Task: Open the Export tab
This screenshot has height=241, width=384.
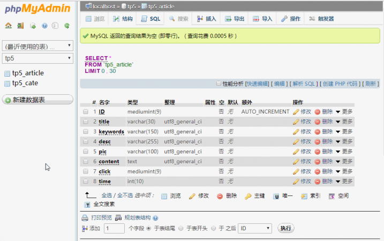Action: coord(235,19)
